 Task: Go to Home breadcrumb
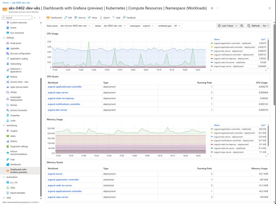tap(6, 3)
